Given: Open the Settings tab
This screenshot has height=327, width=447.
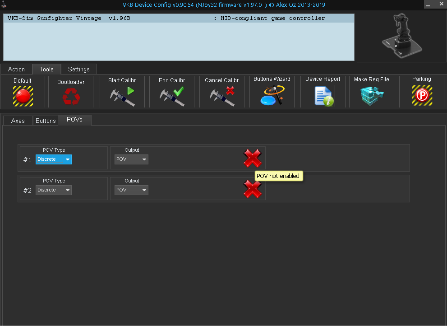Looking at the screenshot, I should pyautogui.click(x=79, y=70).
